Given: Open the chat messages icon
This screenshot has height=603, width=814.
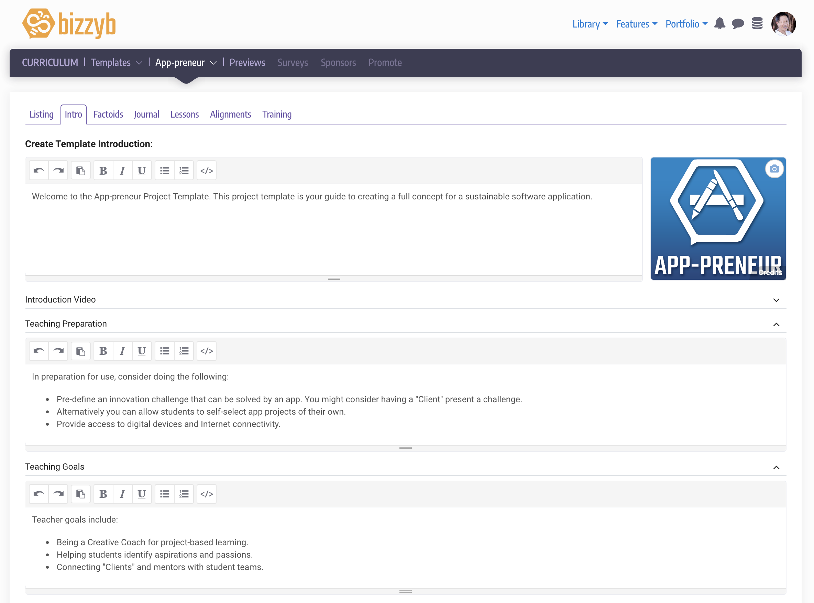Looking at the screenshot, I should (738, 24).
